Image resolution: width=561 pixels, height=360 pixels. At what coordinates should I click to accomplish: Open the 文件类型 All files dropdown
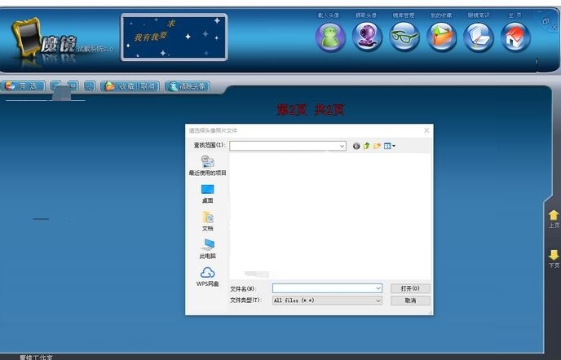pos(327,301)
